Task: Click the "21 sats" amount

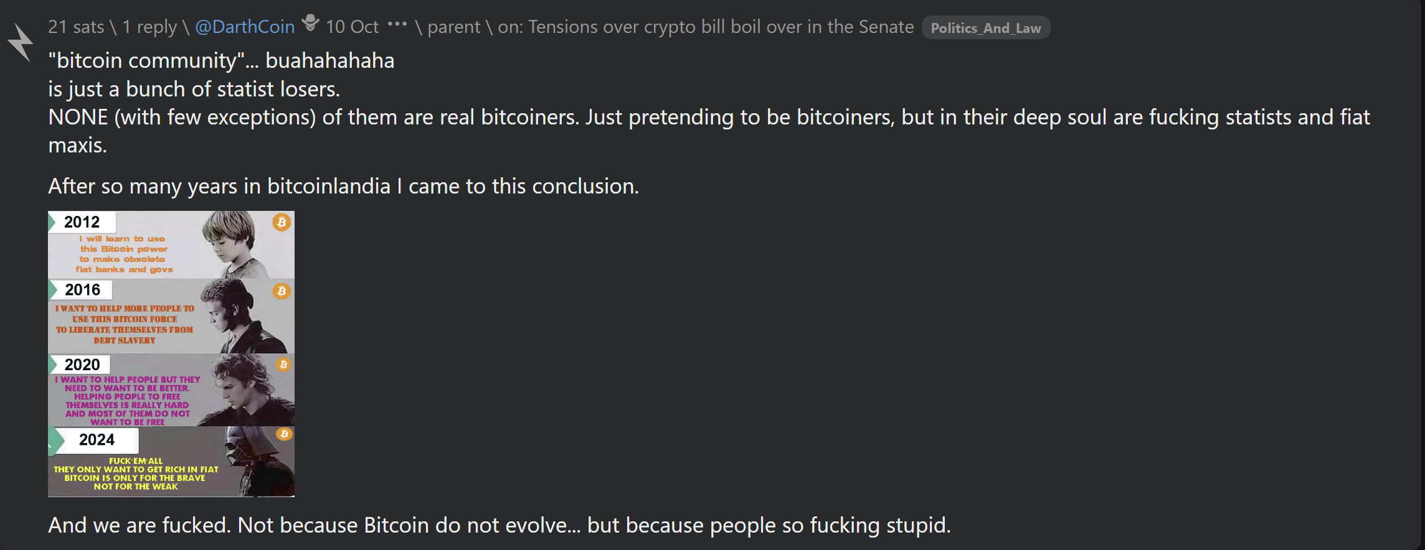Action: (76, 27)
